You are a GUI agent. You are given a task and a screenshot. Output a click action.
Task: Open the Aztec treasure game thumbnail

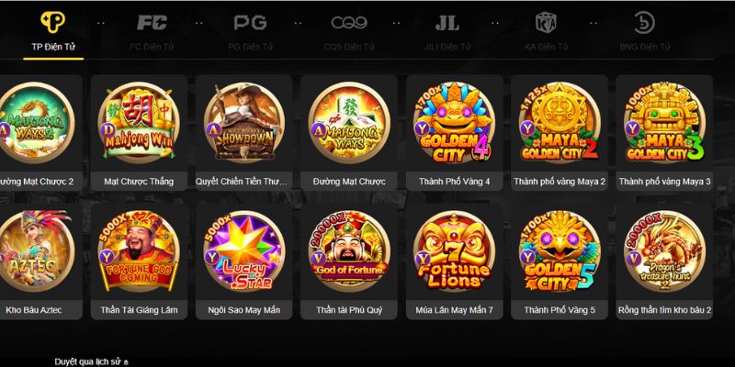tap(34, 250)
